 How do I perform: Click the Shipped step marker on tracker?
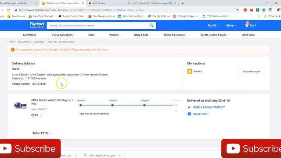click(x=144, y=105)
